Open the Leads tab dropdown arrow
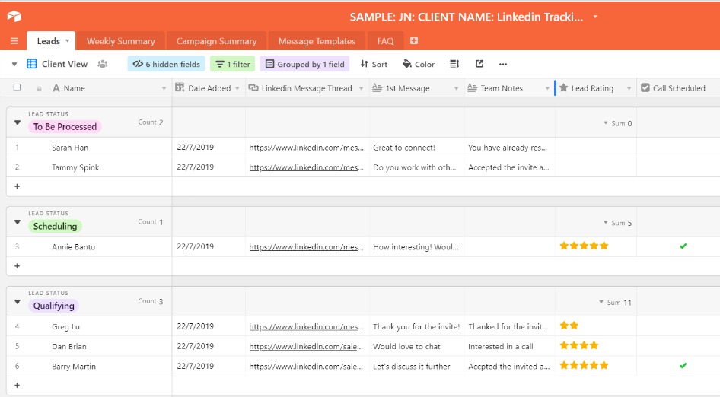720x397 pixels. point(68,41)
